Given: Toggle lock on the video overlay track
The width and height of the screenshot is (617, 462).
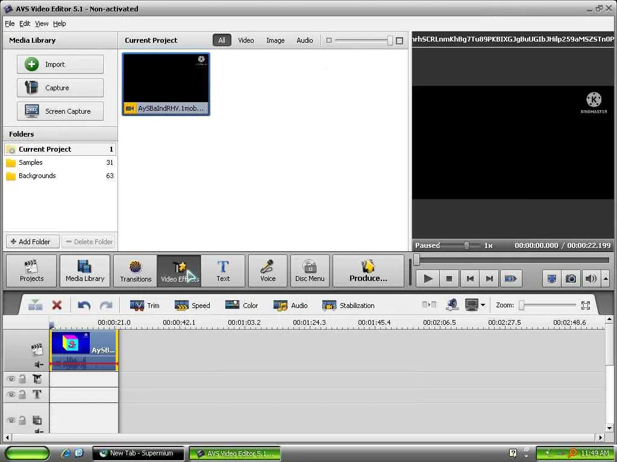Looking at the screenshot, I should point(22,379).
